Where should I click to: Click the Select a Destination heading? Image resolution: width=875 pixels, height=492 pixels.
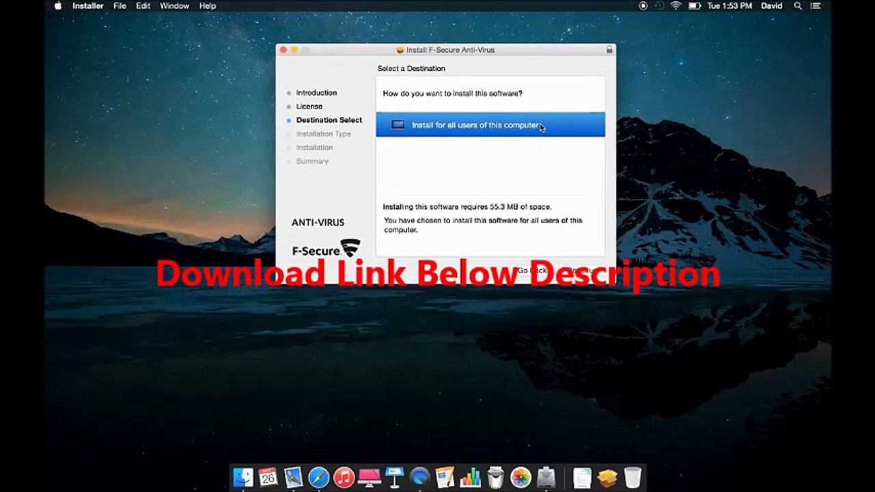411,69
